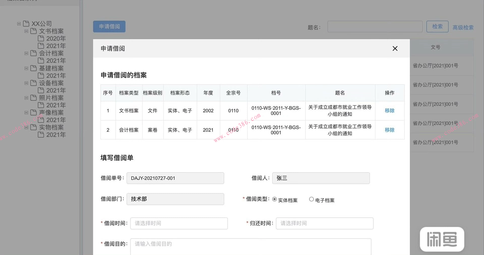Click the 题名 search input box
The height and width of the screenshot is (255, 484).
375,26
